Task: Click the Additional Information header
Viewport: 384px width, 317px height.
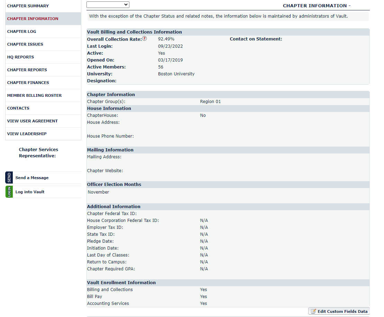Action: (113, 206)
